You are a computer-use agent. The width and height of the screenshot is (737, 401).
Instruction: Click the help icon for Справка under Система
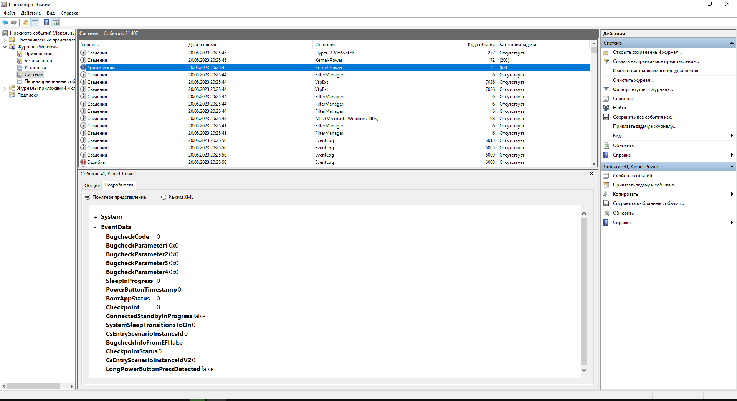[606, 155]
